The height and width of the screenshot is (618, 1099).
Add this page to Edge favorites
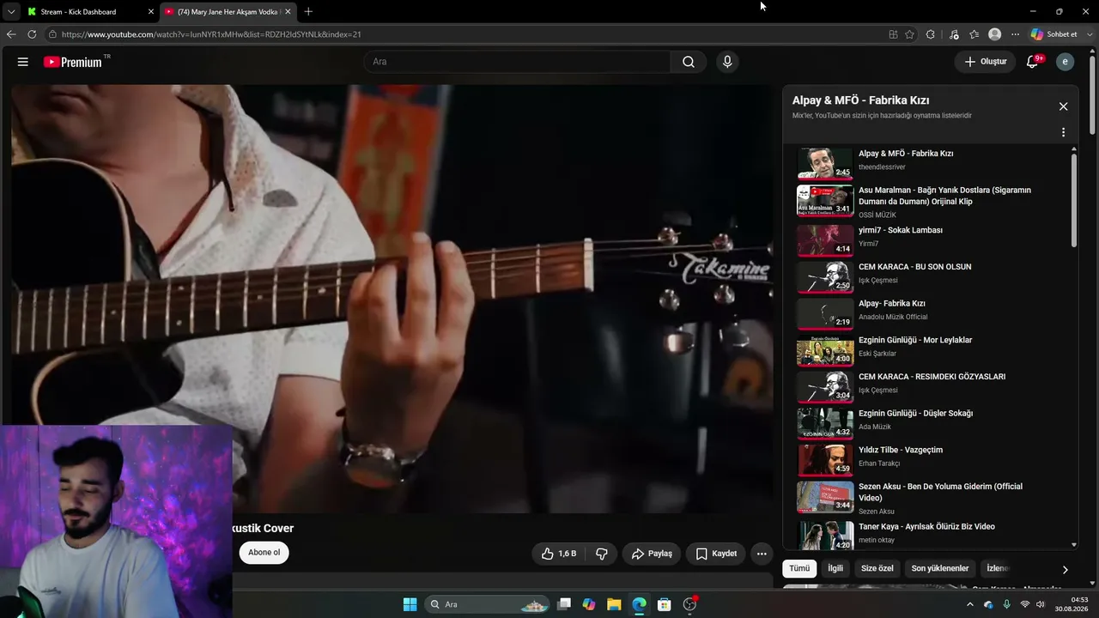(x=910, y=34)
